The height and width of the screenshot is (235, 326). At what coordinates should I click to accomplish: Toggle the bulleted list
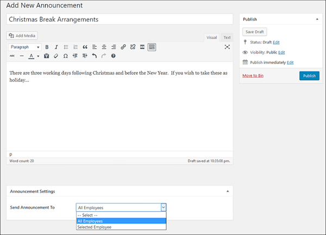[66, 47]
